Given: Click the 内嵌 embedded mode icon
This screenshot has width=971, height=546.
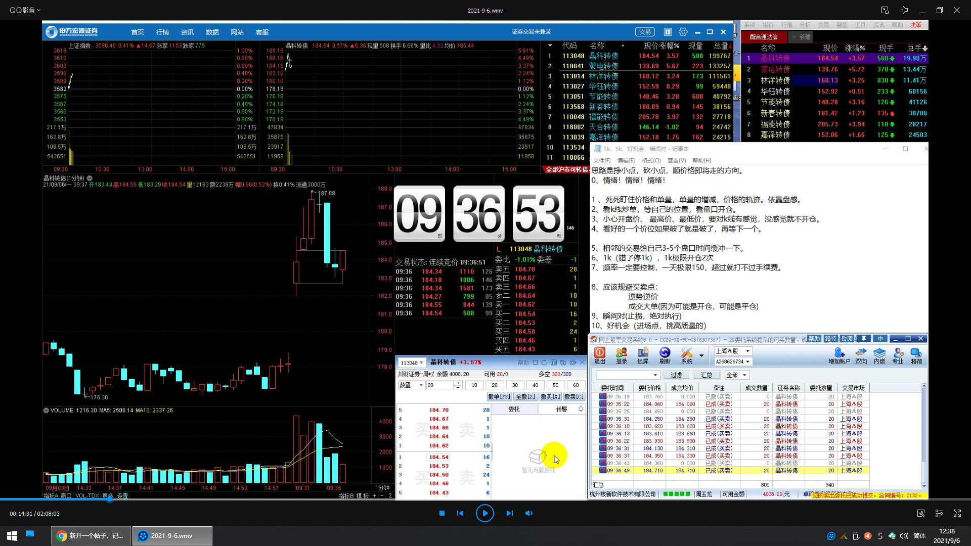Looking at the screenshot, I should click(x=879, y=355).
